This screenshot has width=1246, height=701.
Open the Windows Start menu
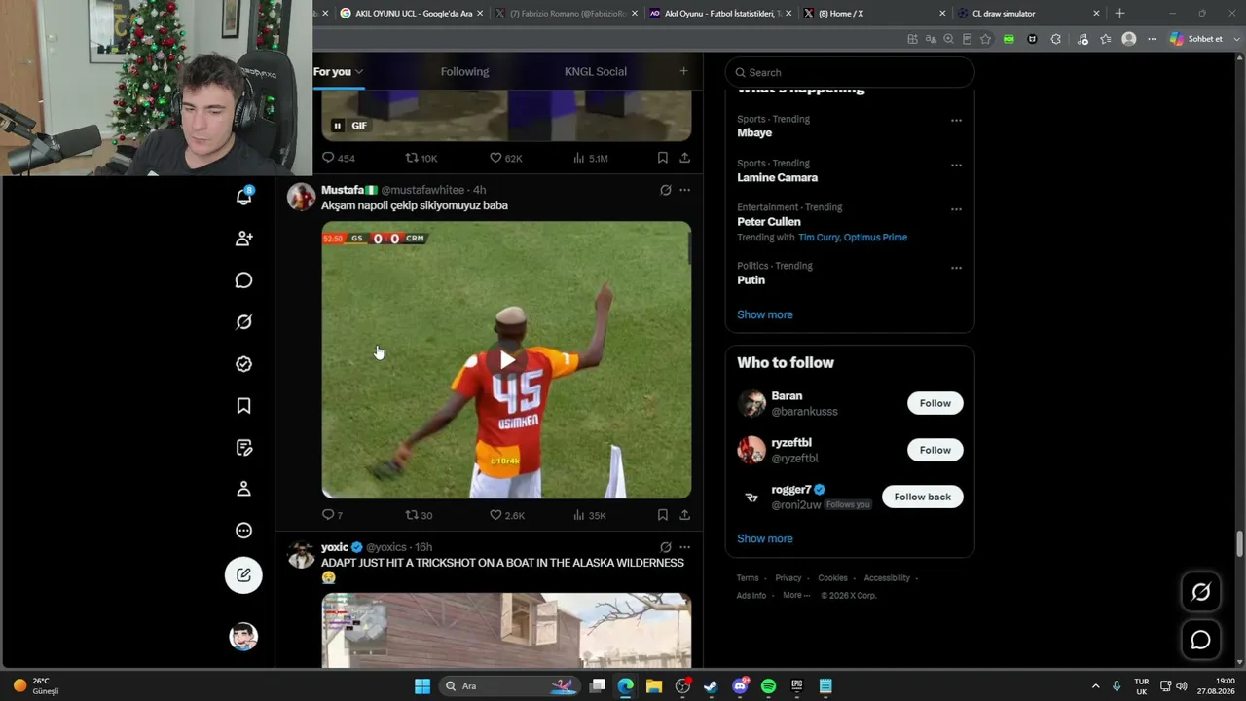point(422,686)
